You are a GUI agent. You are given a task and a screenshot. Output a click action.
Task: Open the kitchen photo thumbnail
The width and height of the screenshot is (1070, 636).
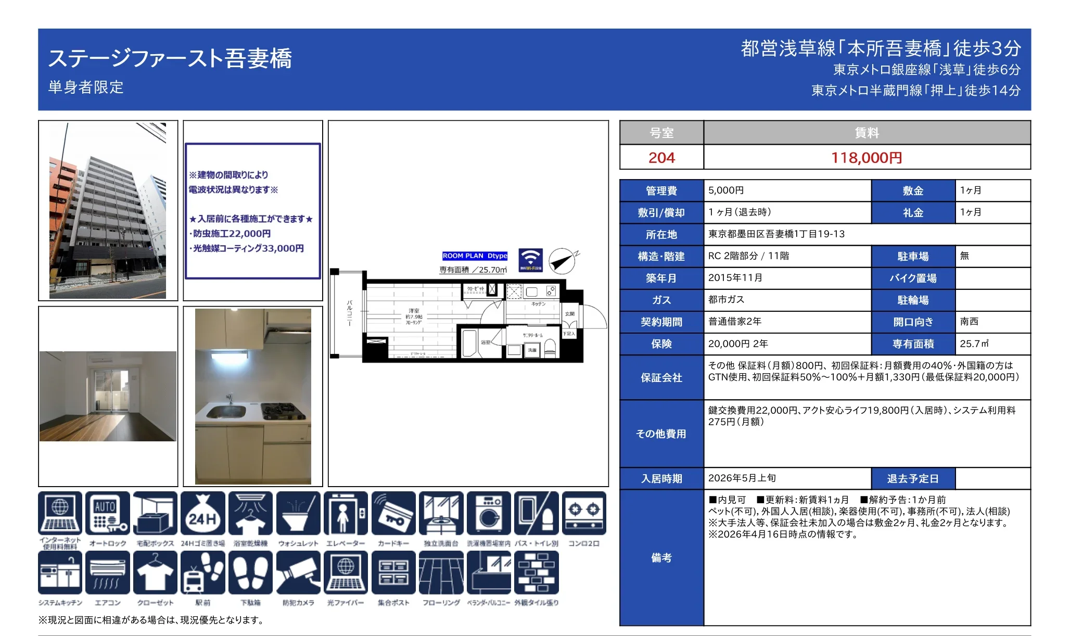point(253,397)
